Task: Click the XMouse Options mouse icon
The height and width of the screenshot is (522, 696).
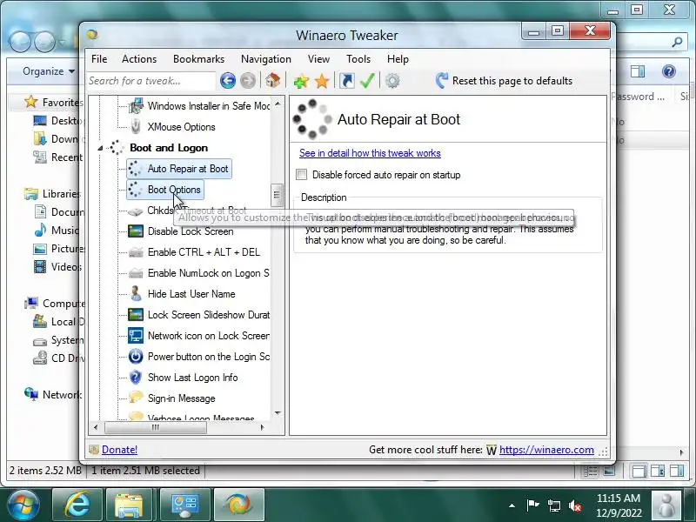Action: click(136, 127)
